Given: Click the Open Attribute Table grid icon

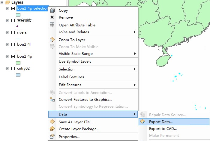Looking at the screenshot, I should [x=52, y=25].
